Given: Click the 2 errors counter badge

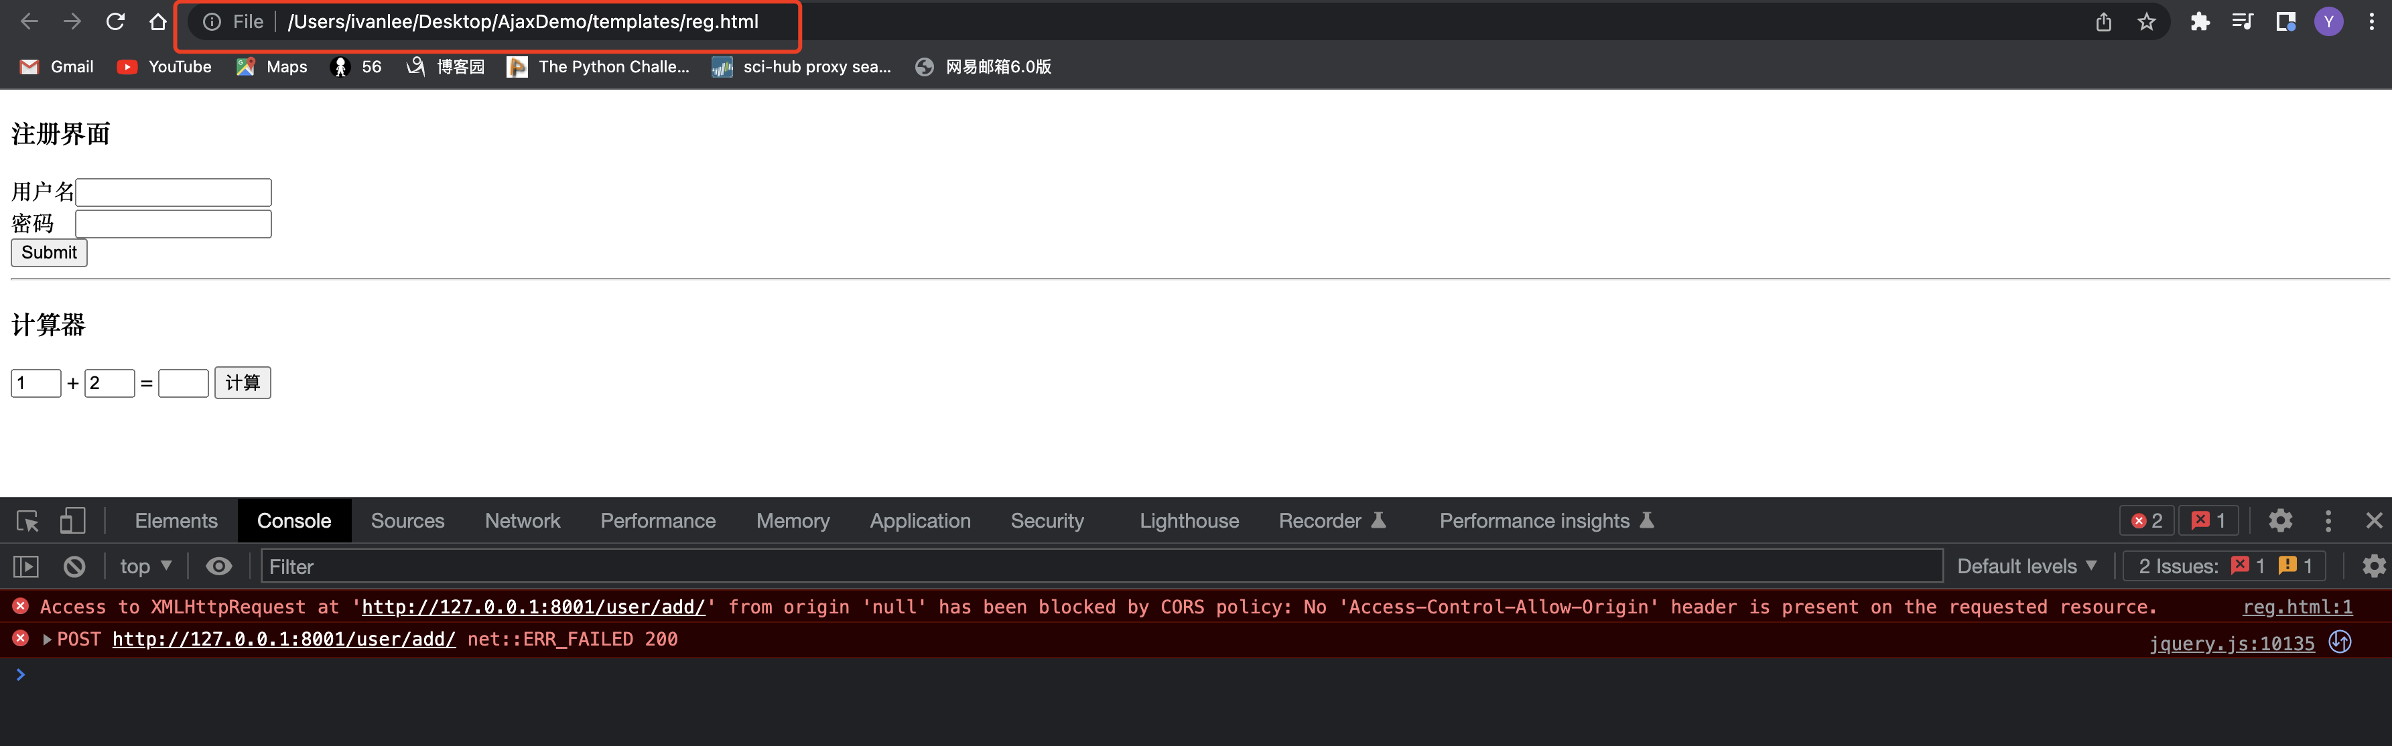Looking at the screenshot, I should tap(2147, 520).
